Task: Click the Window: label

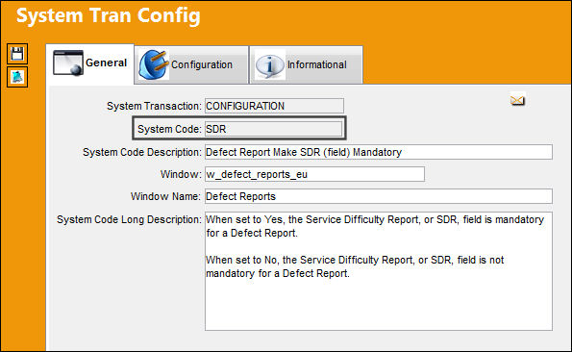Action: tap(181, 174)
